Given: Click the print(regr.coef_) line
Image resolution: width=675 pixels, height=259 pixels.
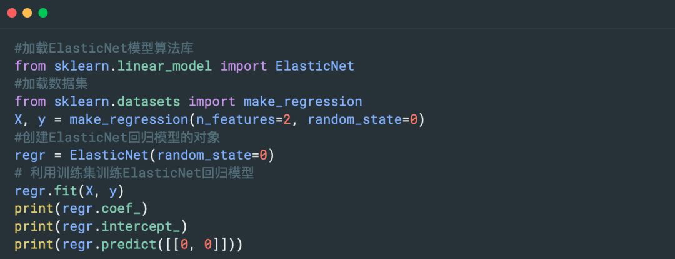Looking at the screenshot, I should (x=81, y=208).
